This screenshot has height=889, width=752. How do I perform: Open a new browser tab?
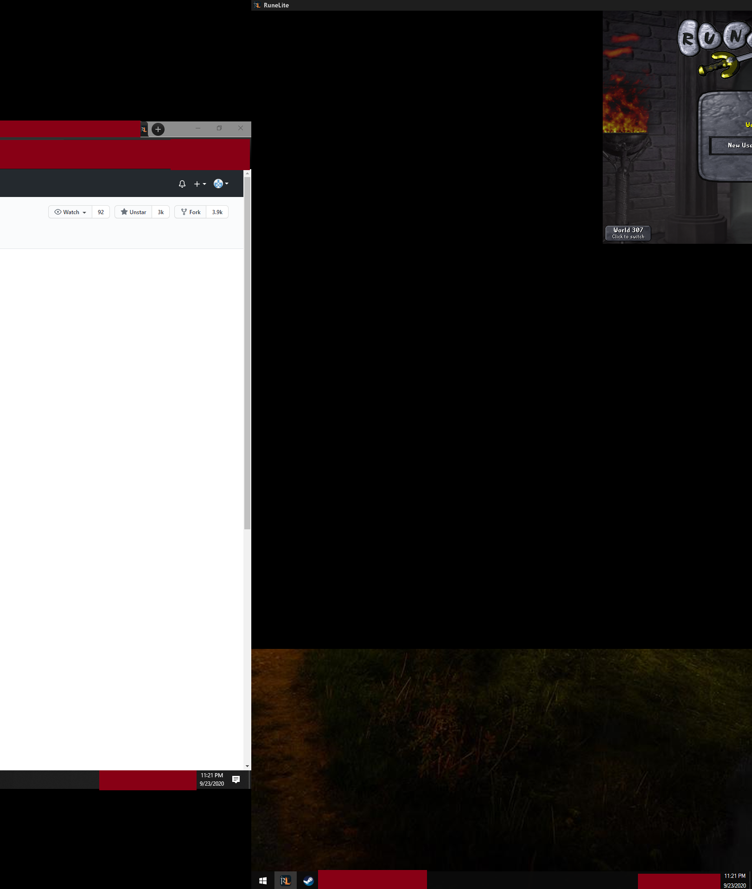[158, 129]
